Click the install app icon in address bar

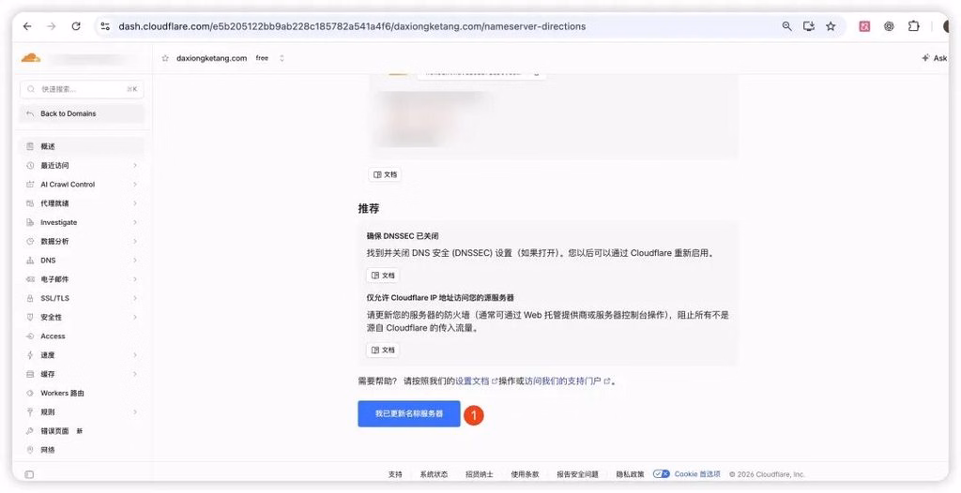coord(809,26)
